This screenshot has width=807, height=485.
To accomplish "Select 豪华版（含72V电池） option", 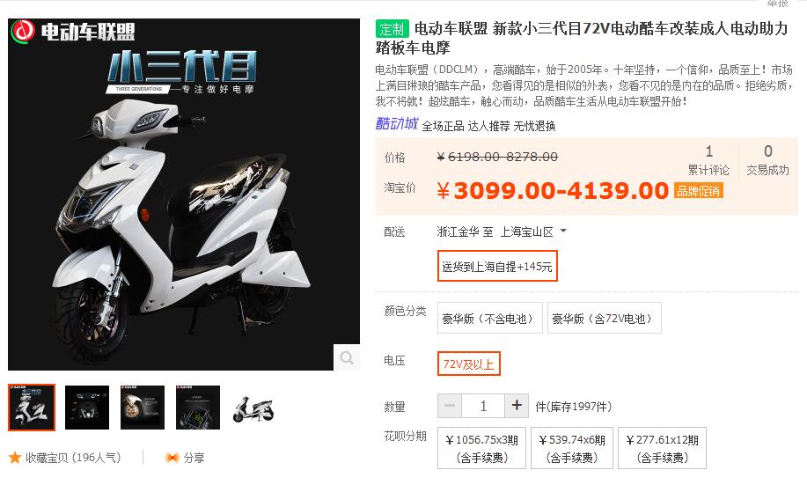I will [x=605, y=318].
